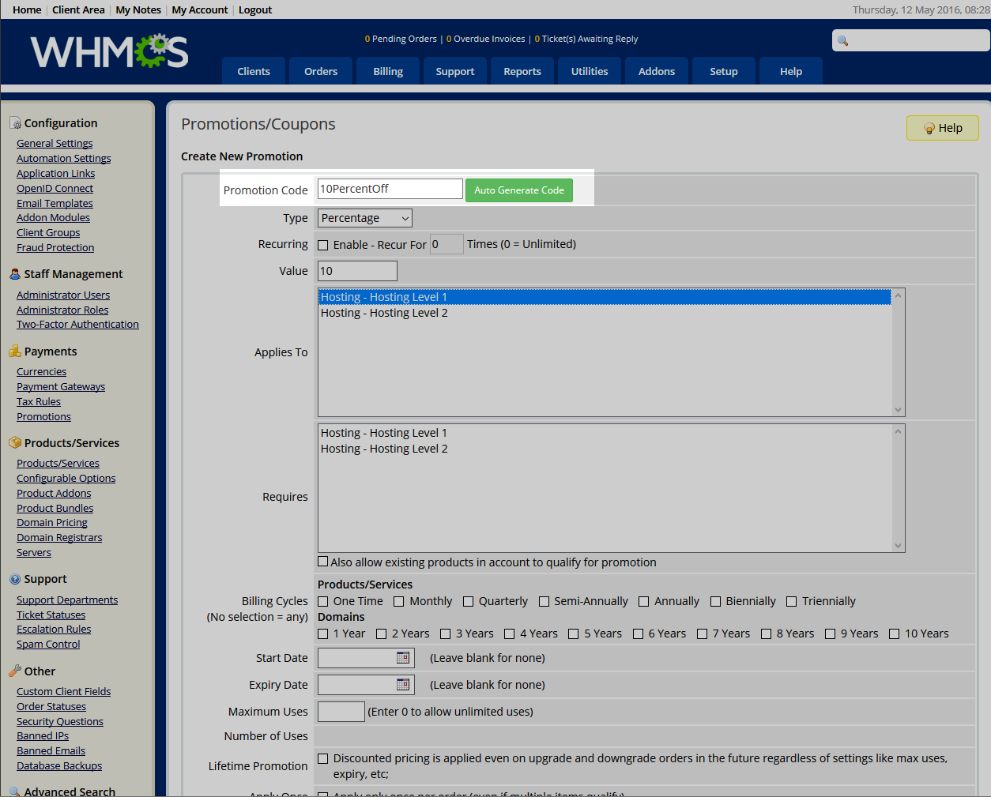Open the Type dropdown showing Percentage
Viewport: 991px width, 797px height.
point(365,218)
